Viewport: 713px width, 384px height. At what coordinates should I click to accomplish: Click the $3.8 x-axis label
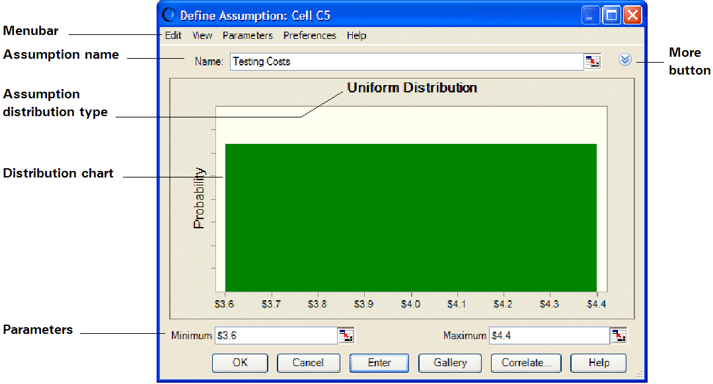click(x=317, y=304)
